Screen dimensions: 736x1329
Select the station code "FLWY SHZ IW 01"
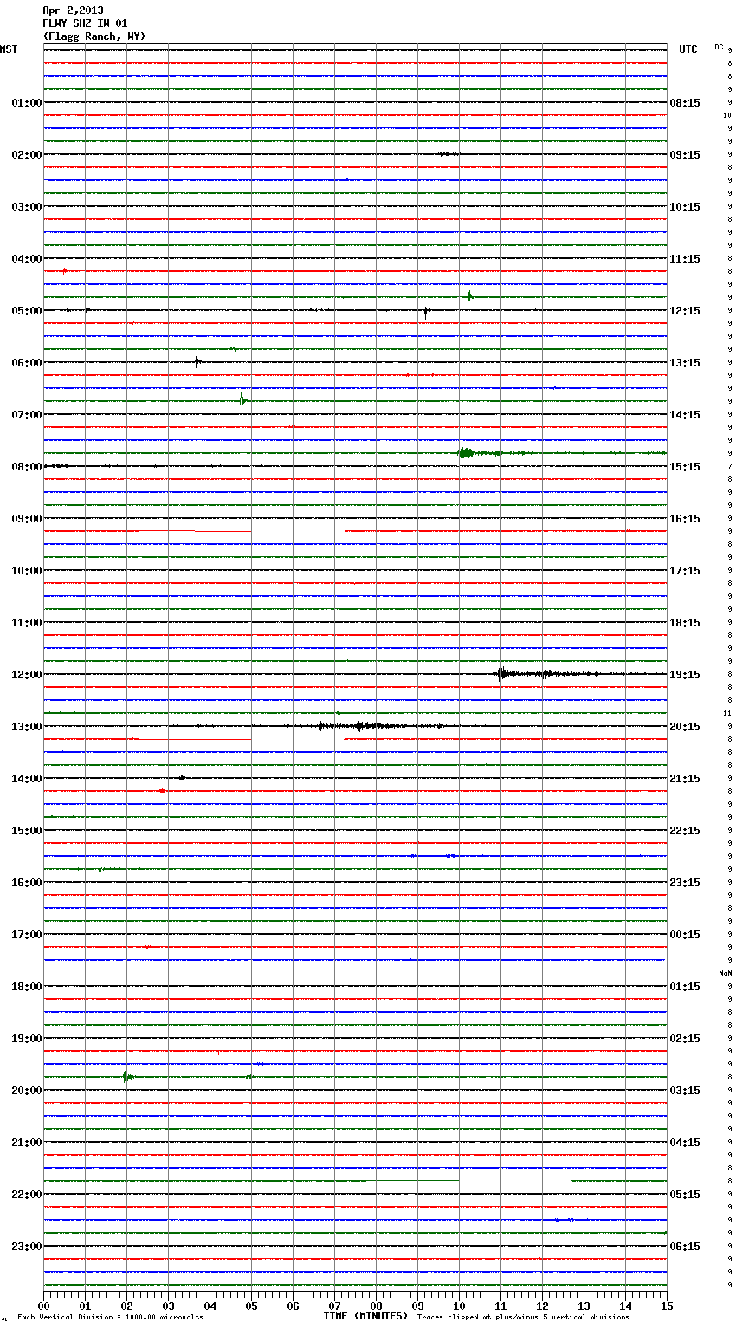85,23
